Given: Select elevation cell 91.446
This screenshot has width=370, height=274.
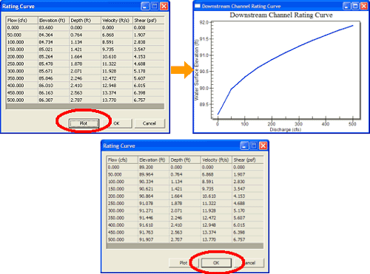Looking at the screenshot, I should (153, 218).
